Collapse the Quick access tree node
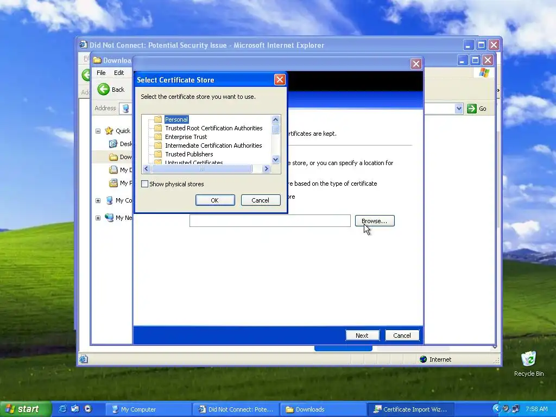 [x=98, y=131]
